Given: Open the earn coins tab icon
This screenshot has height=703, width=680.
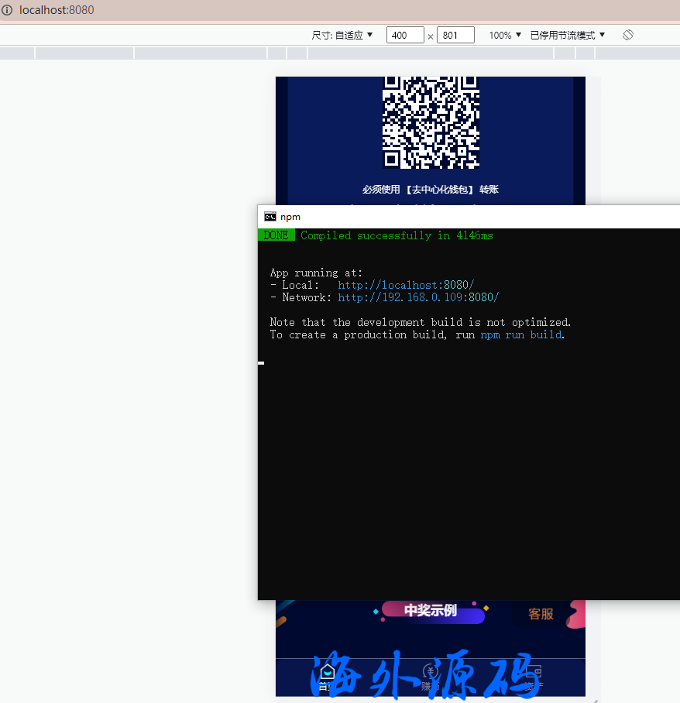Looking at the screenshot, I should point(431,672).
